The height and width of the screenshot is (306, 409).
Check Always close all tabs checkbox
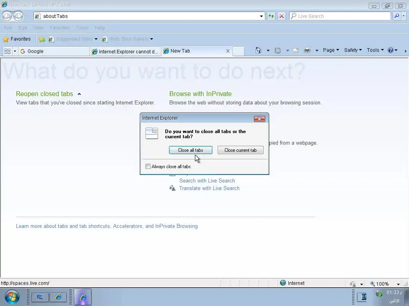point(148,167)
